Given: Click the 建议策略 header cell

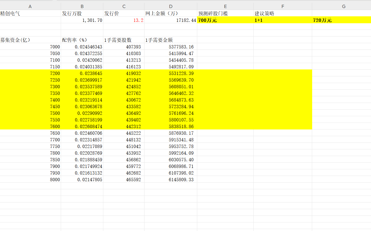Looking at the screenshot, I should tap(283, 13).
